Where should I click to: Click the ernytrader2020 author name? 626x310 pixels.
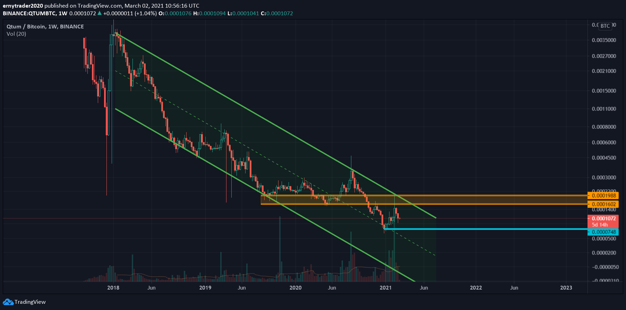(23, 6)
